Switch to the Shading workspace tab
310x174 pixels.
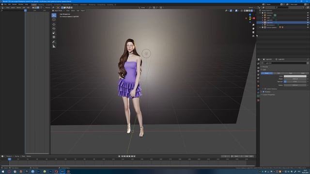click(76, 4)
